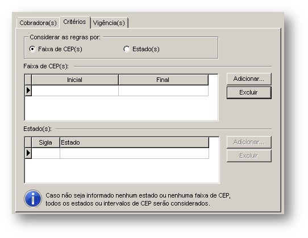This screenshot has width=308, height=238.
Task: Select the Faixa de CEP(s) radio button
Action: (32, 49)
